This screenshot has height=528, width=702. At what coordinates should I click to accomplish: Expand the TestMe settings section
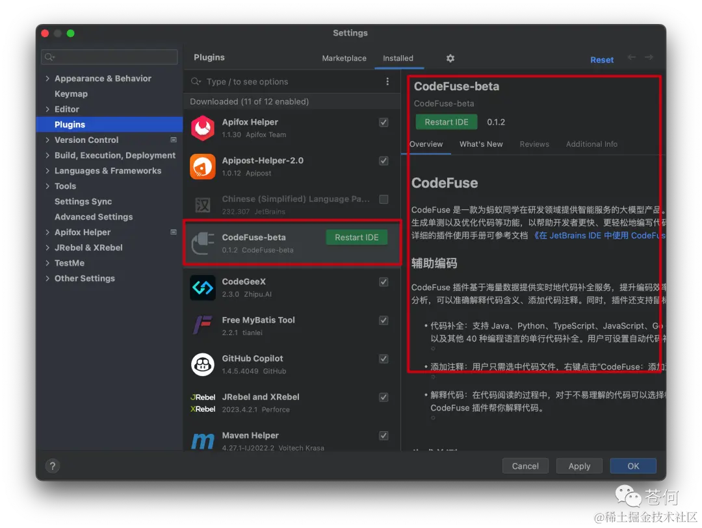tap(47, 262)
